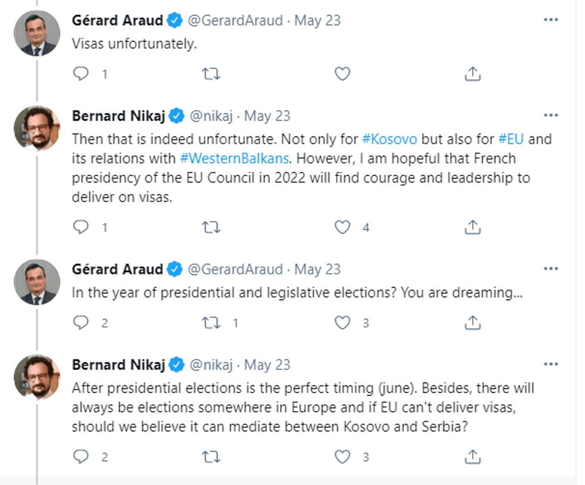Reply to the 'Visas unfortunately.' tweet
The image size is (585, 485).
coord(81,74)
